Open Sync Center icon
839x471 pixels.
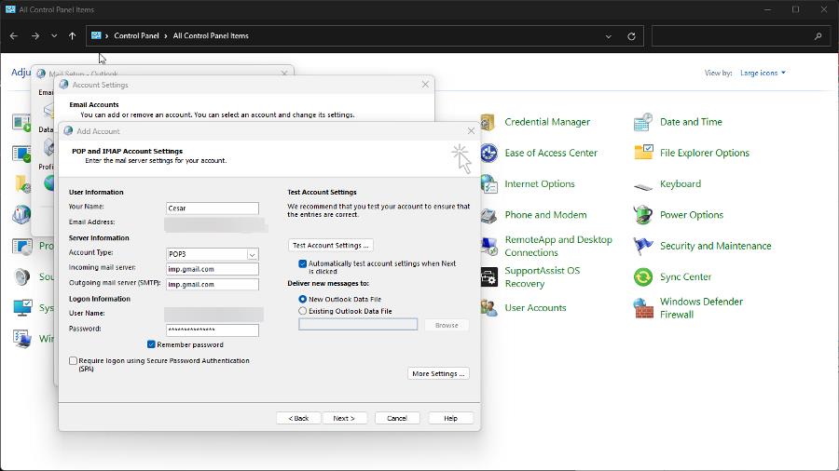643,277
